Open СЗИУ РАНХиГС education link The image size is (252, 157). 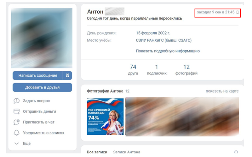(x=164, y=40)
